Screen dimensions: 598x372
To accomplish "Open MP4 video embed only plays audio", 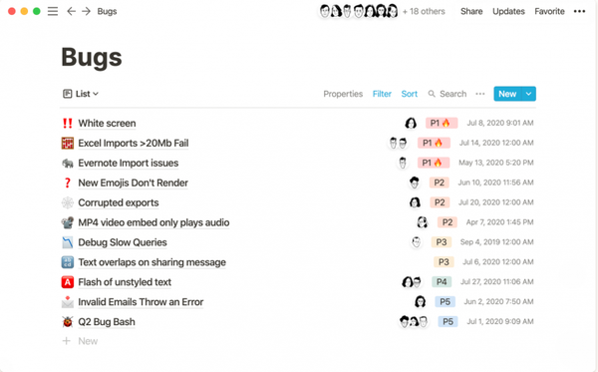I will click(x=153, y=222).
